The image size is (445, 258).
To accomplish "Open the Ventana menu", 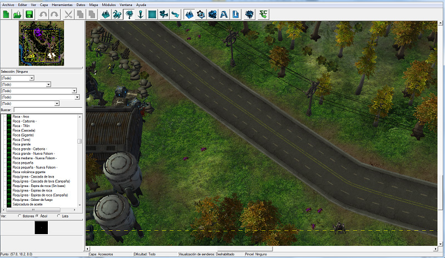I will pos(126,5).
